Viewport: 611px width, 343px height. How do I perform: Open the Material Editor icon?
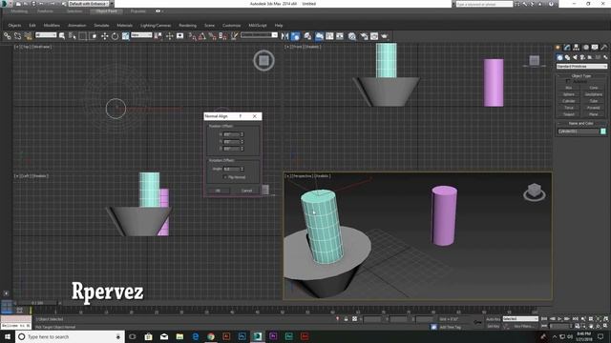point(352,36)
